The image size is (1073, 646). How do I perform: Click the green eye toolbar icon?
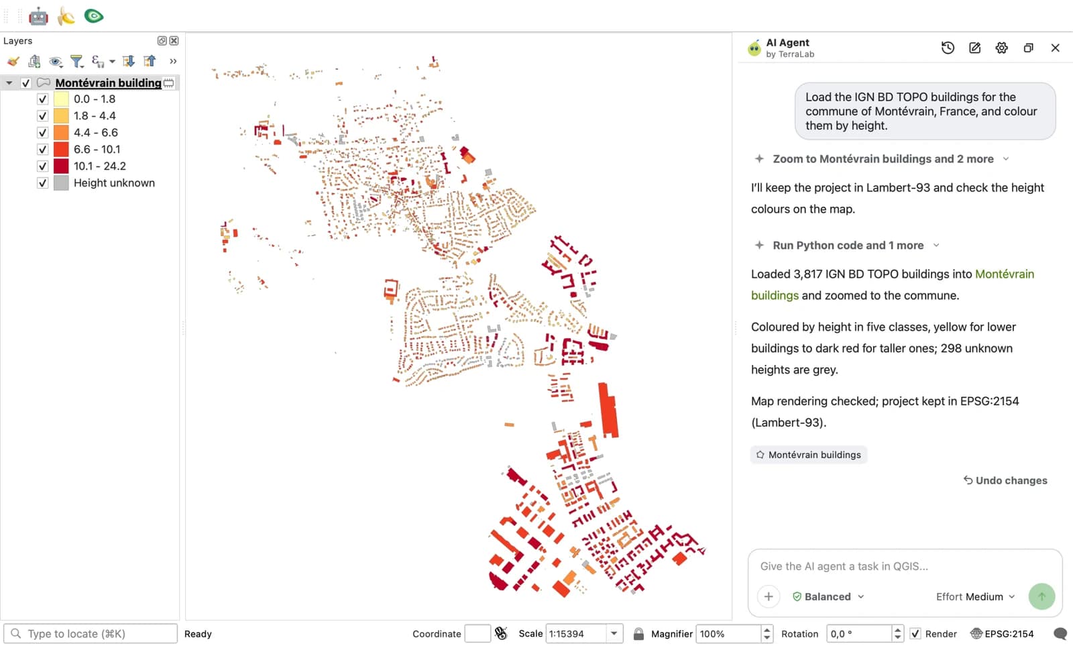click(94, 15)
